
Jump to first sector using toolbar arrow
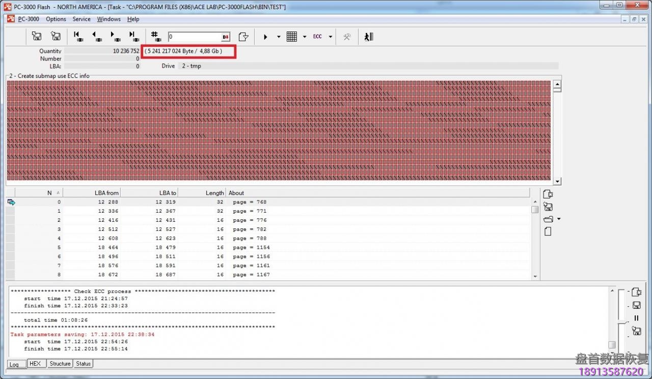click(78, 36)
